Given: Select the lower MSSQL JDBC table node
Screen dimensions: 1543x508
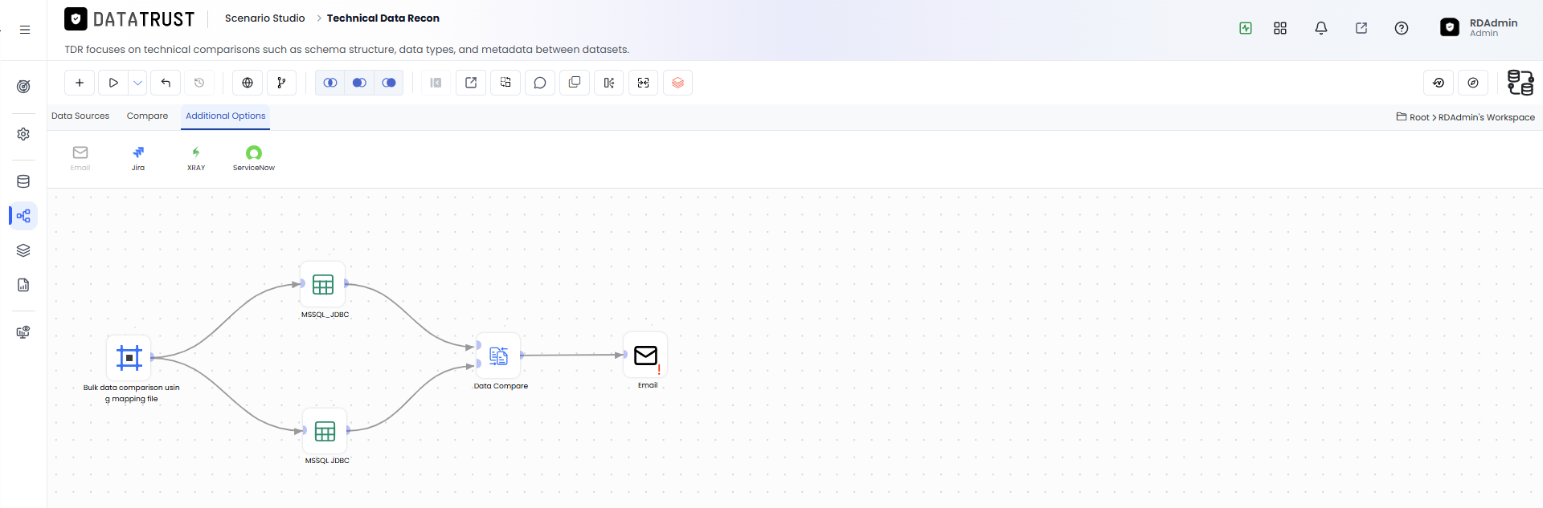Looking at the screenshot, I should coord(325,431).
